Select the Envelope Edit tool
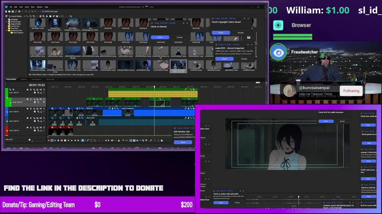 pyautogui.click(x=88, y=140)
